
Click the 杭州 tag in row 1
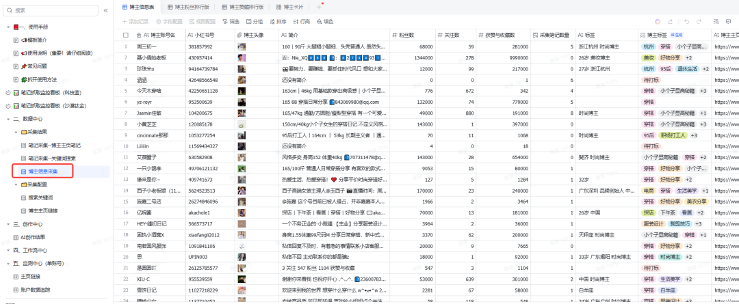click(649, 46)
